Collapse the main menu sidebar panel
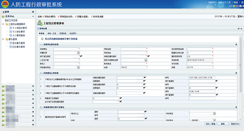244x131 pixels. [x=33, y=12]
